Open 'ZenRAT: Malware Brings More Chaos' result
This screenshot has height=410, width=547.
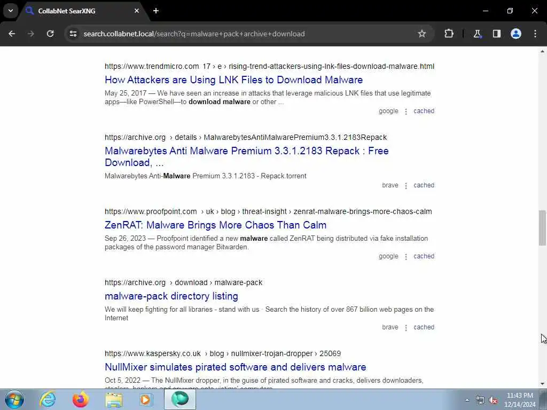[x=216, y=225]
